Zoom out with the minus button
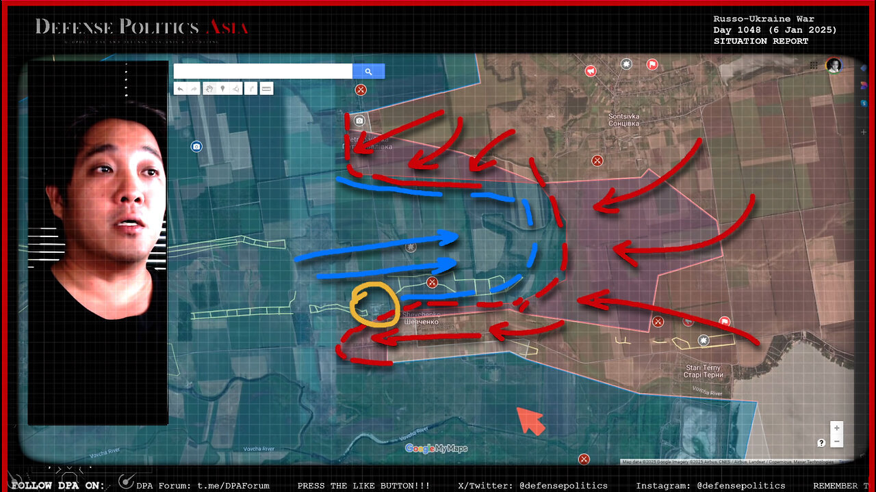This screenshot has height=492, width=876. (836, 441)
